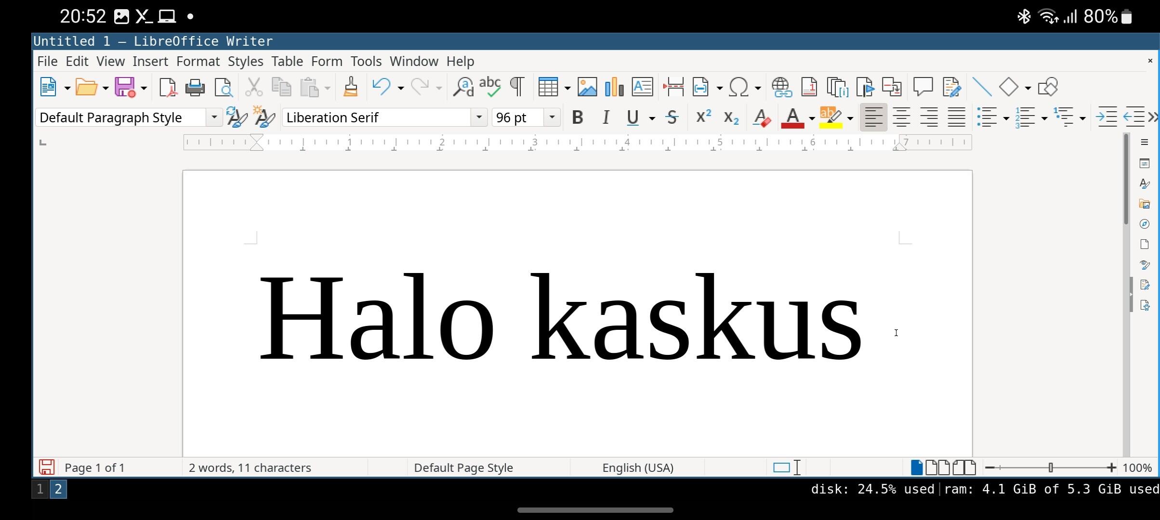
Task: Open the sidebar Gallery icon
Action: click(1145, 204)
